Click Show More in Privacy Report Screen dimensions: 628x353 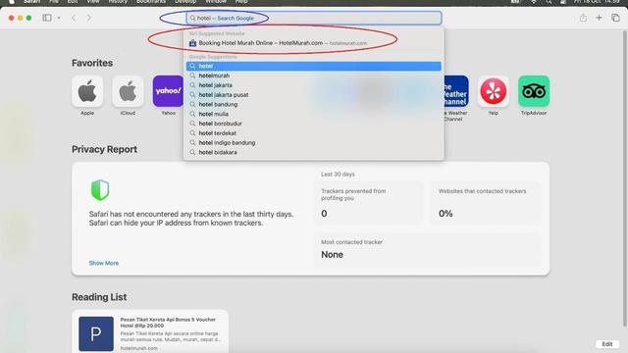pyautogui.click(x=104, y=263)
